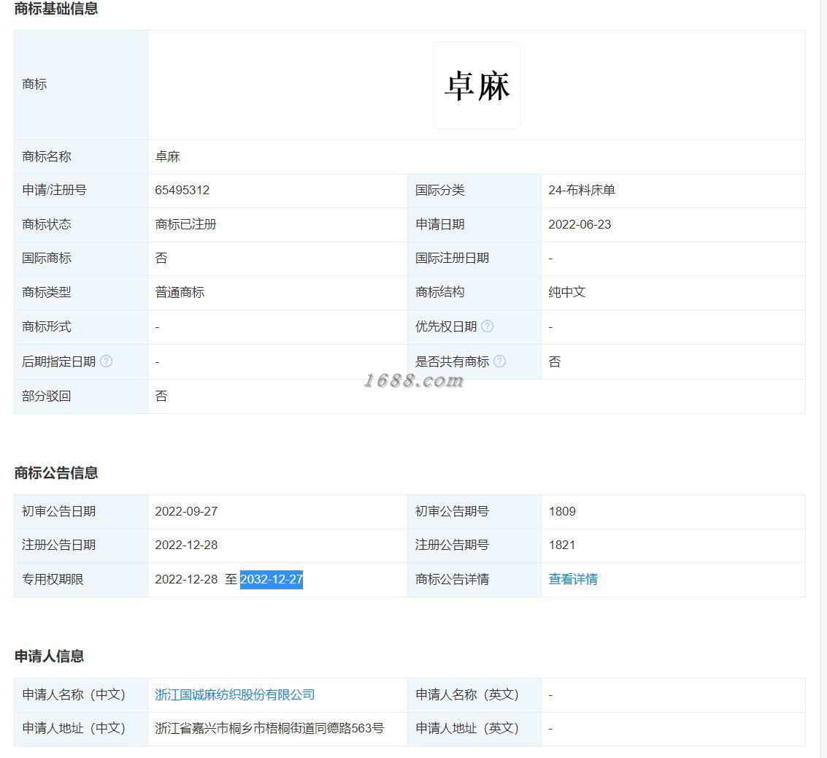Open applicant link 浙江国诚麻纺织股份有限公司
The width and height of the screenshot is (827, 758).
click(235, 694)
